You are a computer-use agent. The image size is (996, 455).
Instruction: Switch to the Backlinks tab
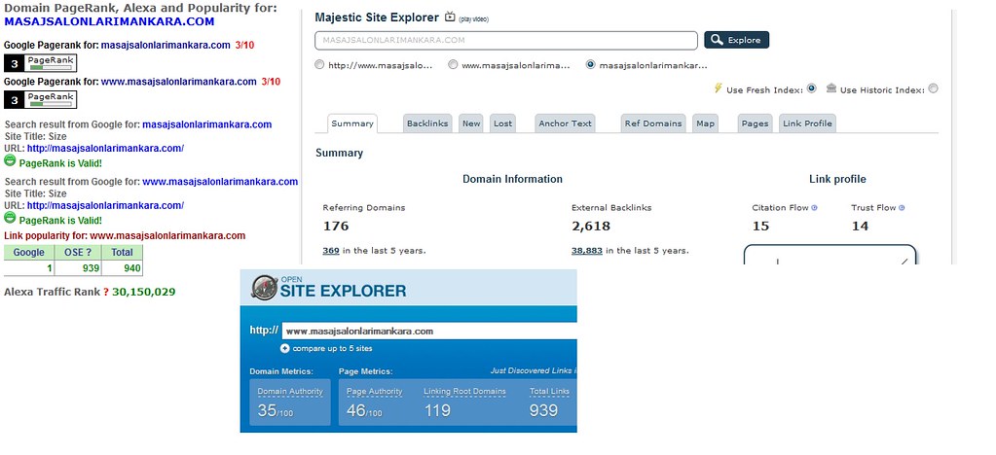(427, 123)
